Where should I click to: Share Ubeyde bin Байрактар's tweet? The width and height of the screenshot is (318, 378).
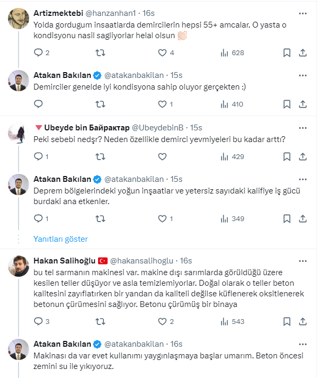[x=303, y=156]
